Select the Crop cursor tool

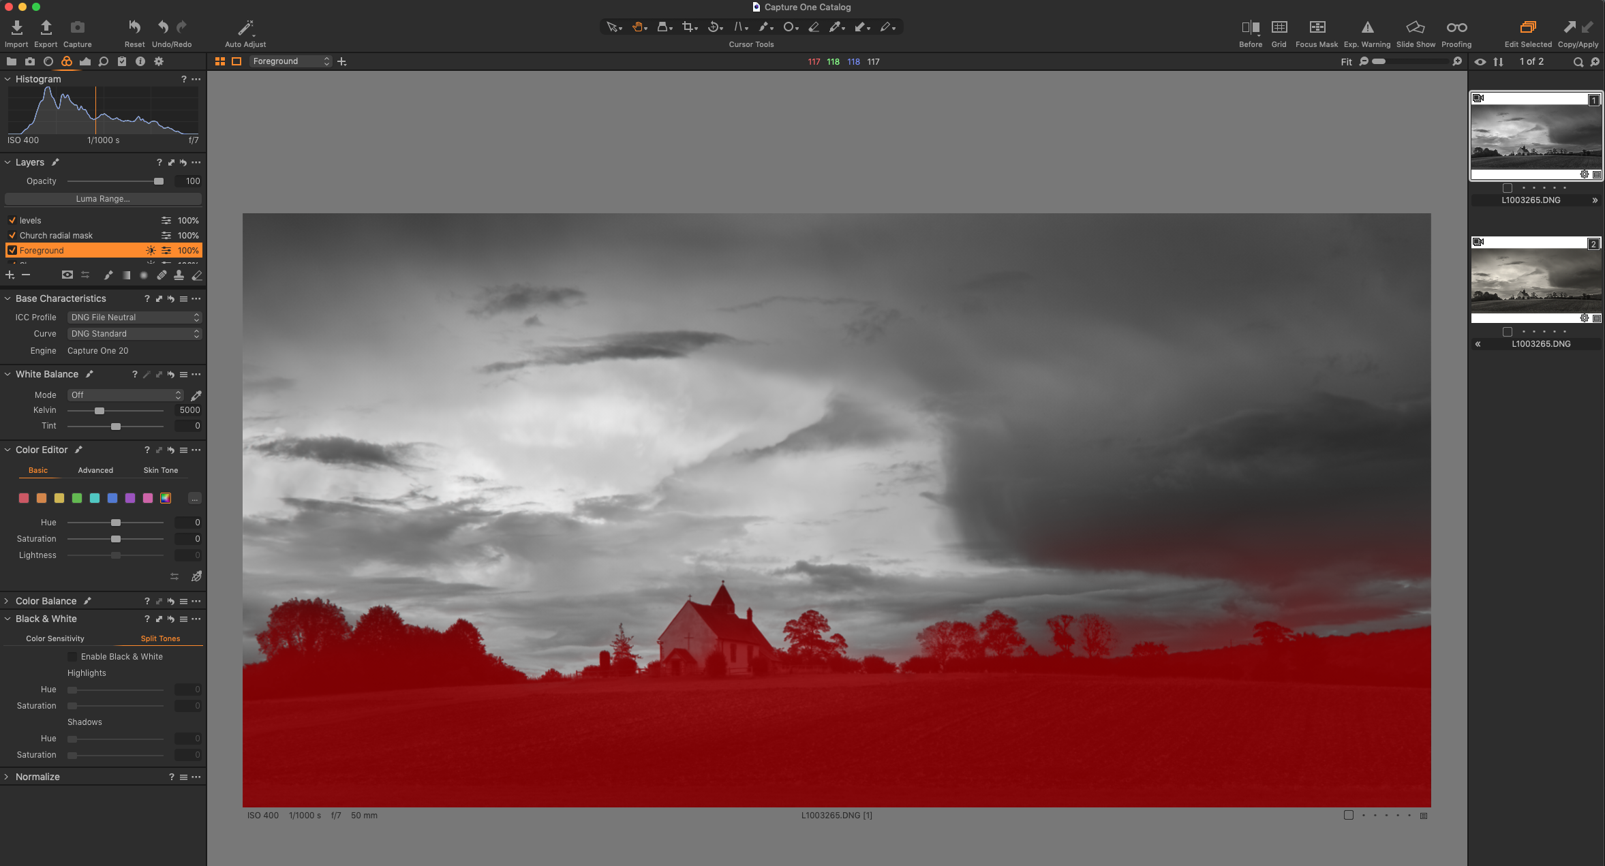pyautogui.click(x=688, y=27)
